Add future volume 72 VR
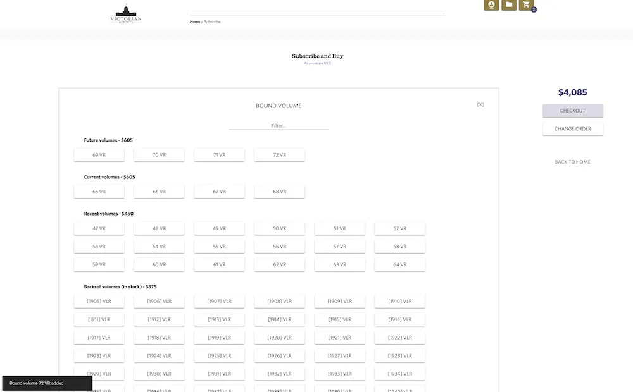Viewport: 633px width, 392px height. [x=279, y=154]
